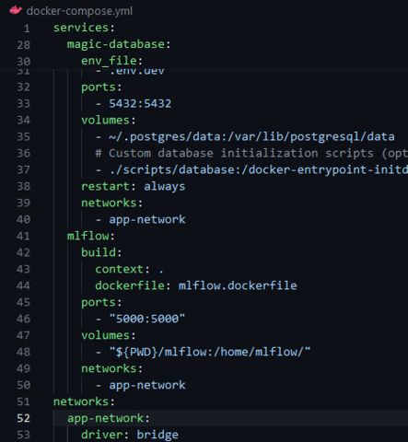Click the 'context: .' line
The width and height of the screenshot is (408, 442).
coord(129,269)
